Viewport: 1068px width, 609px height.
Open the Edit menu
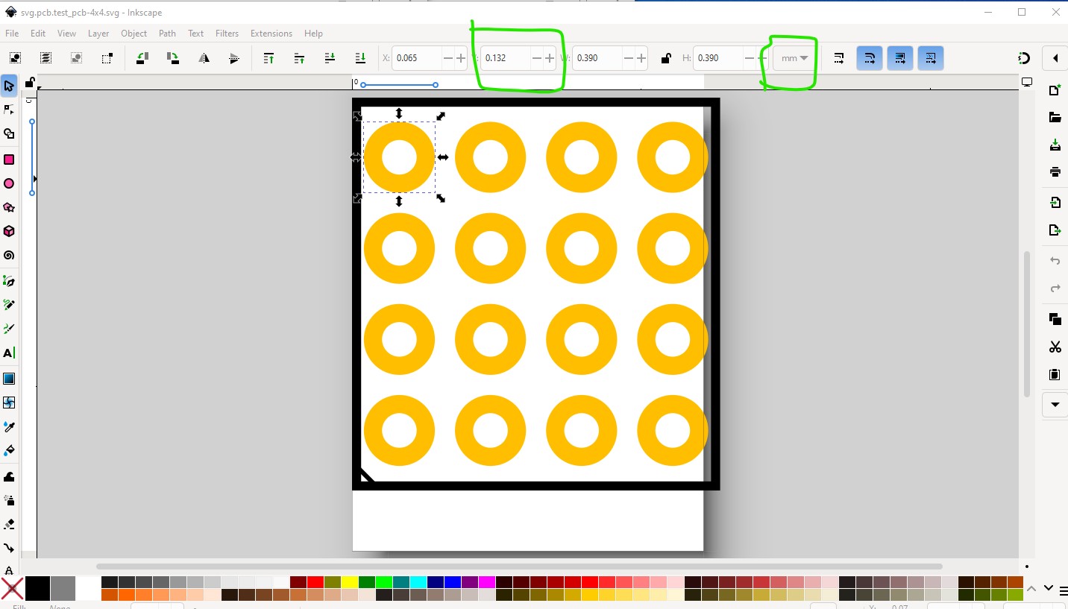38,34
